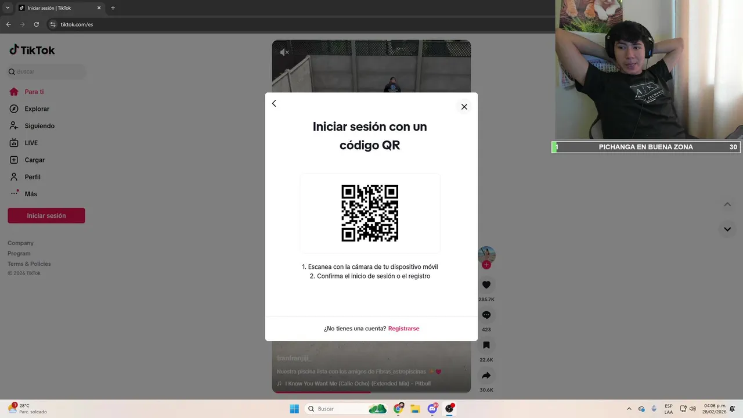Open the Pitbull song sound link
This screenshot has width=743, height=418.
click(358, 384)
